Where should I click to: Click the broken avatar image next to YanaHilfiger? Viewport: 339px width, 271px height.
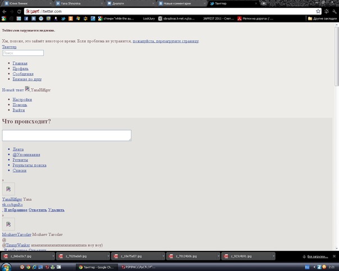tap(28, 89)
